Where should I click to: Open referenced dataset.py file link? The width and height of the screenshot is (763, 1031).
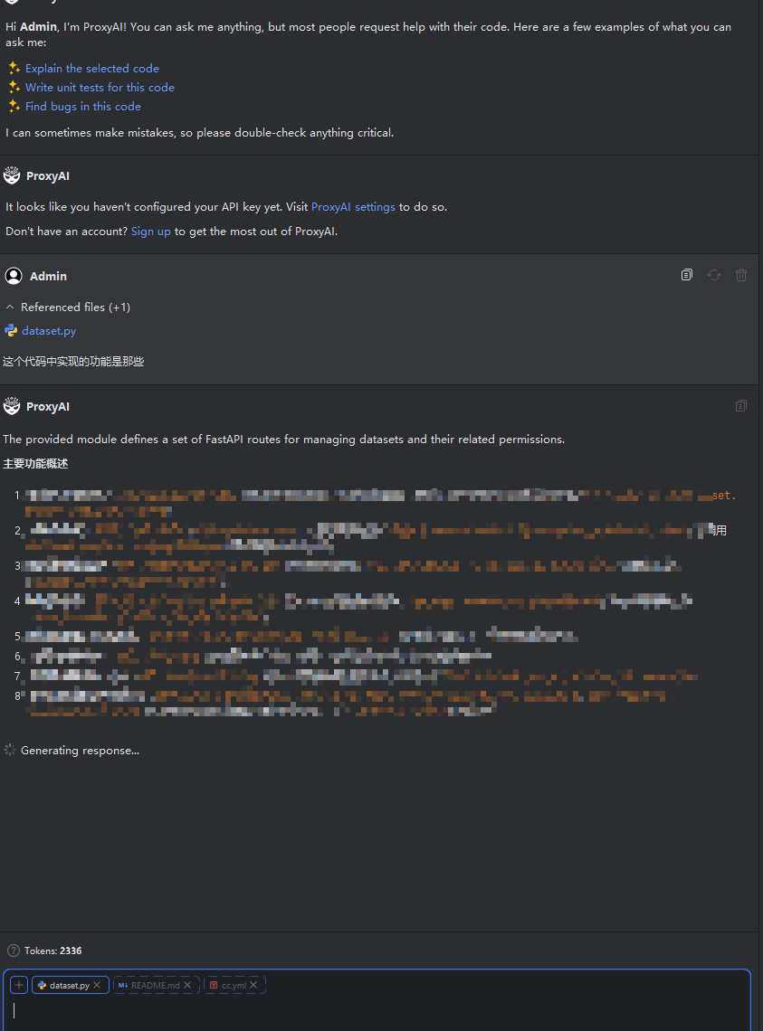49,331
